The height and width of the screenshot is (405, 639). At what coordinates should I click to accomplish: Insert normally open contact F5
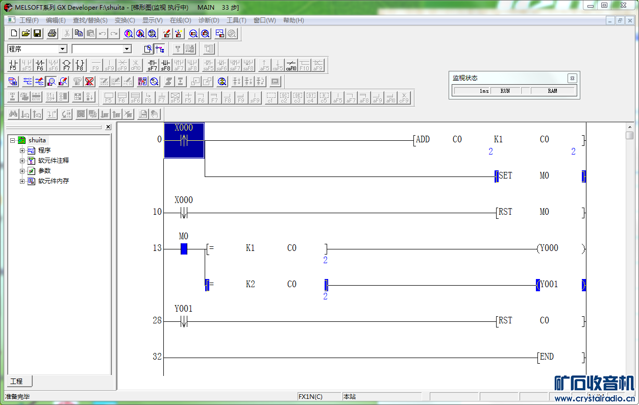pyautogui.click(x=14, y=65)
